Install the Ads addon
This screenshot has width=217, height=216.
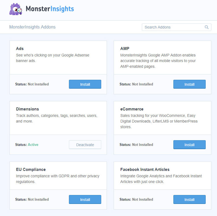85,84
